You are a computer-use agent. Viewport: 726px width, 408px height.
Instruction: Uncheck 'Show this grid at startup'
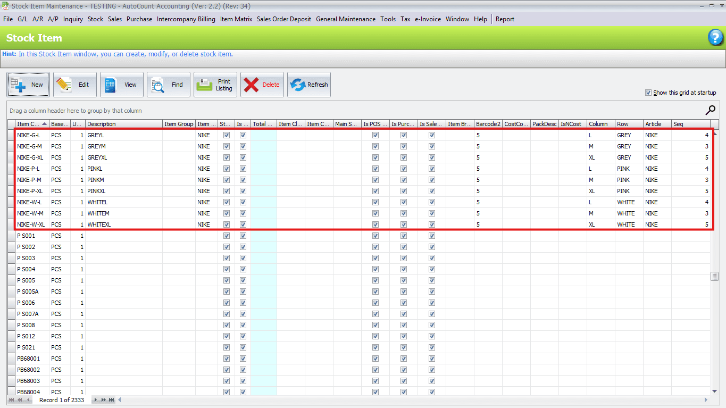click(x=648, y=92)
